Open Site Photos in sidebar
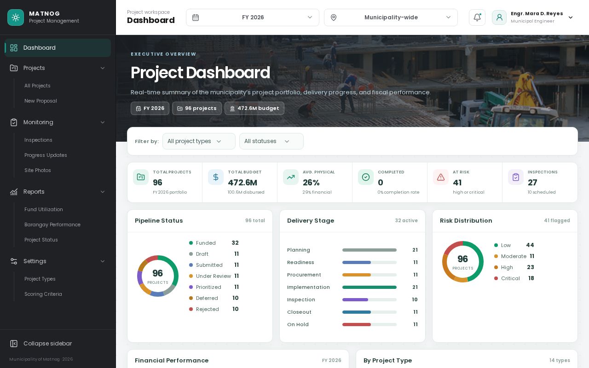589x368 pixels. [x=38, y=171]
